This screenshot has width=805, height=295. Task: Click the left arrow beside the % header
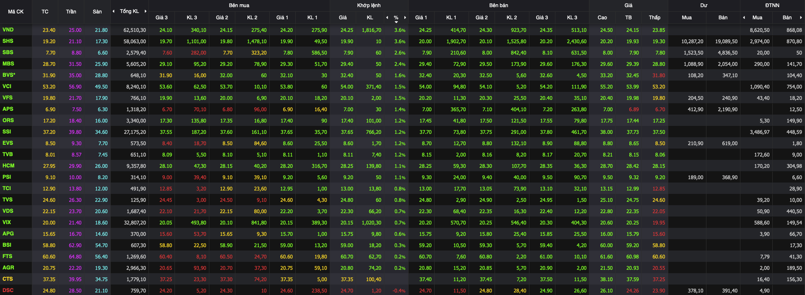coord(387,18)
